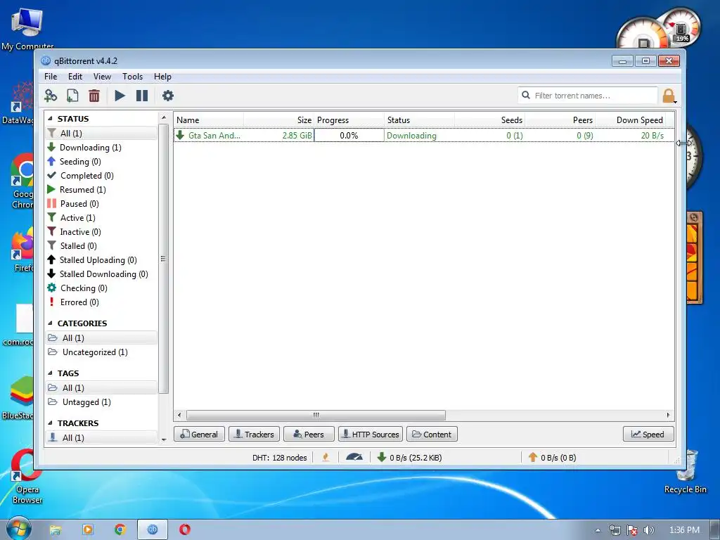Sort by Progress column header

pos(349,120)
